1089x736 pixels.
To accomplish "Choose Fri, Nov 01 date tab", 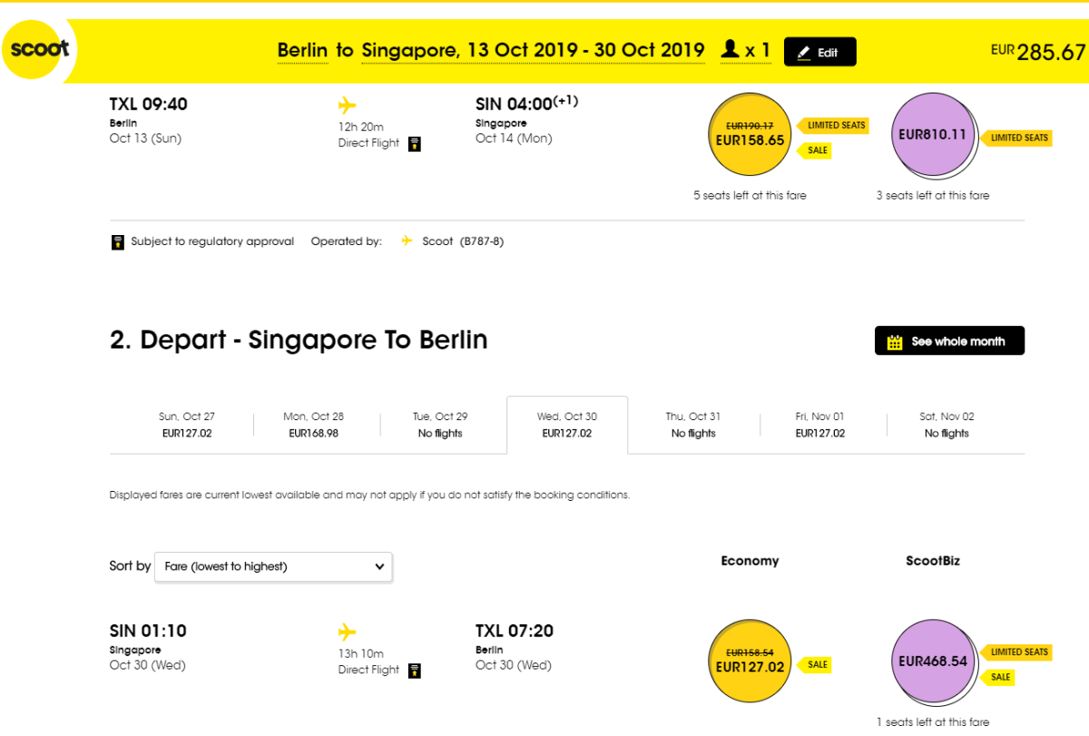I will [819, 425].
